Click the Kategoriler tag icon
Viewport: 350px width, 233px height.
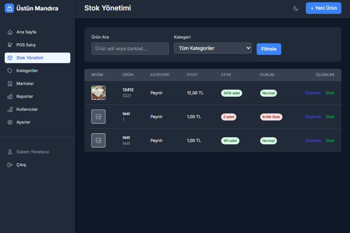coord(10,71)
